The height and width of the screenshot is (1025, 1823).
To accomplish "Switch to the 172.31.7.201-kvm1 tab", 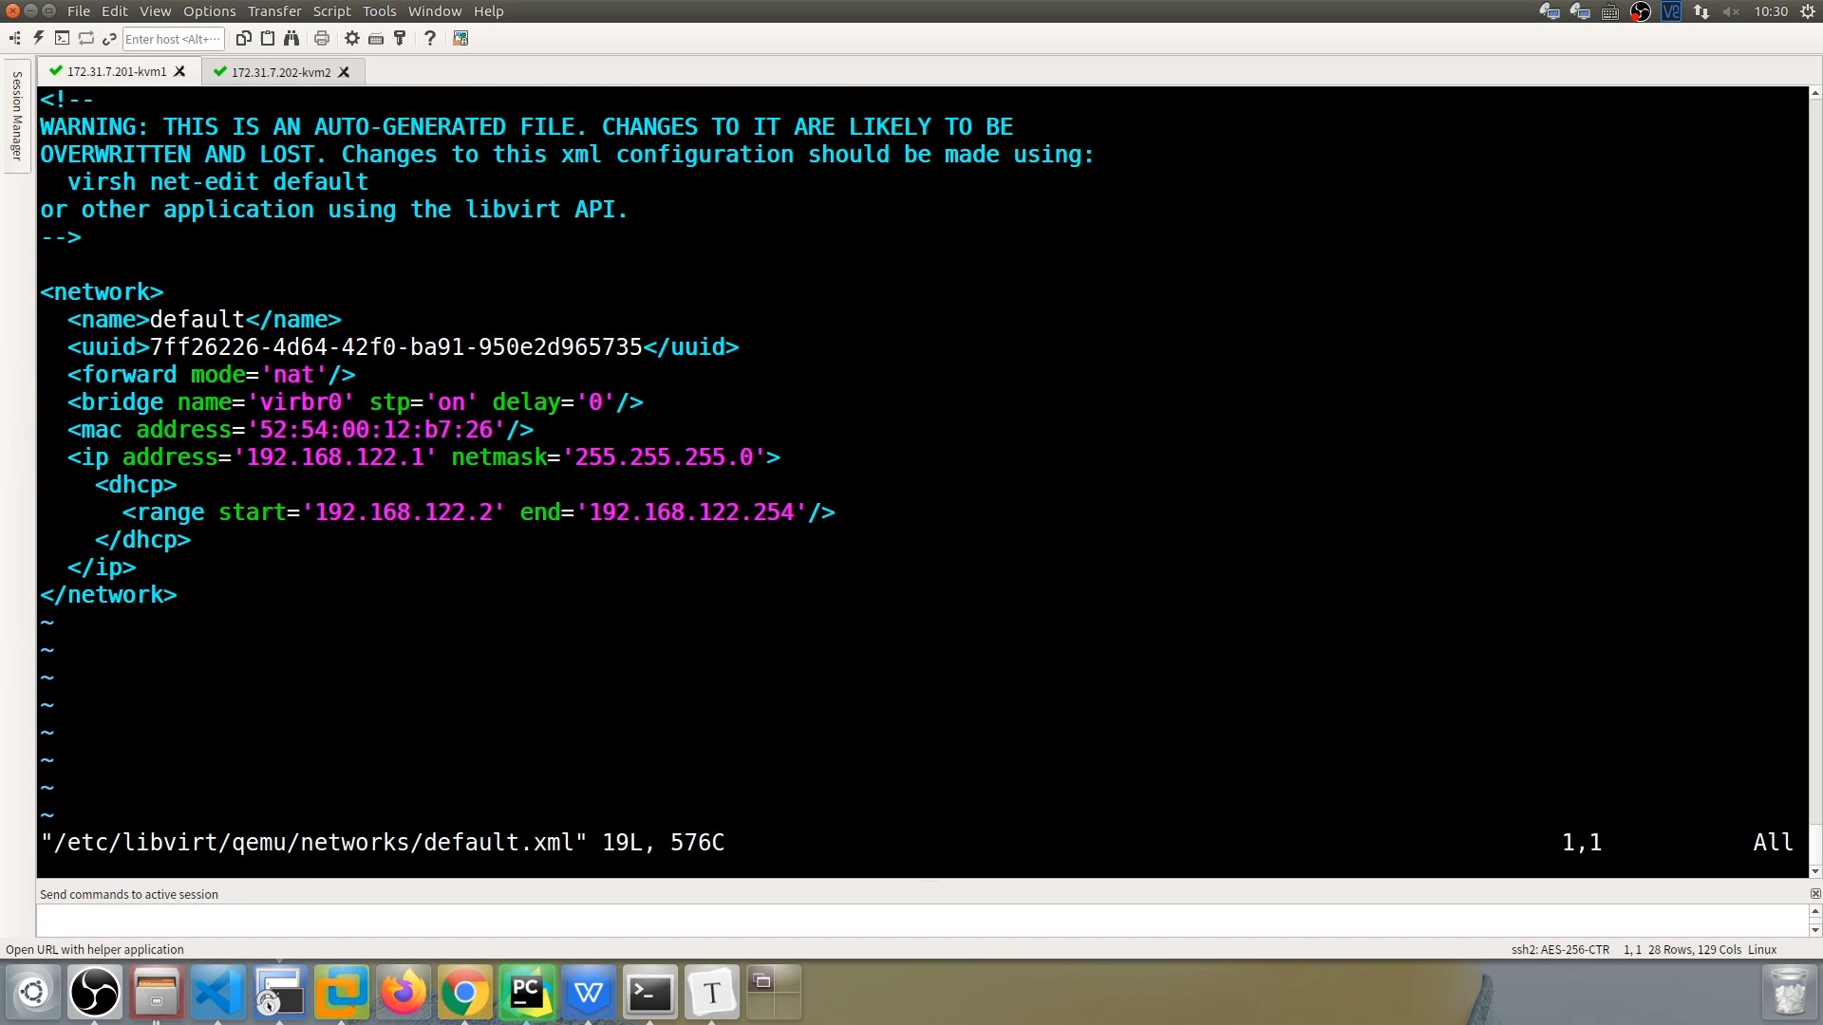I will point(117,71).
